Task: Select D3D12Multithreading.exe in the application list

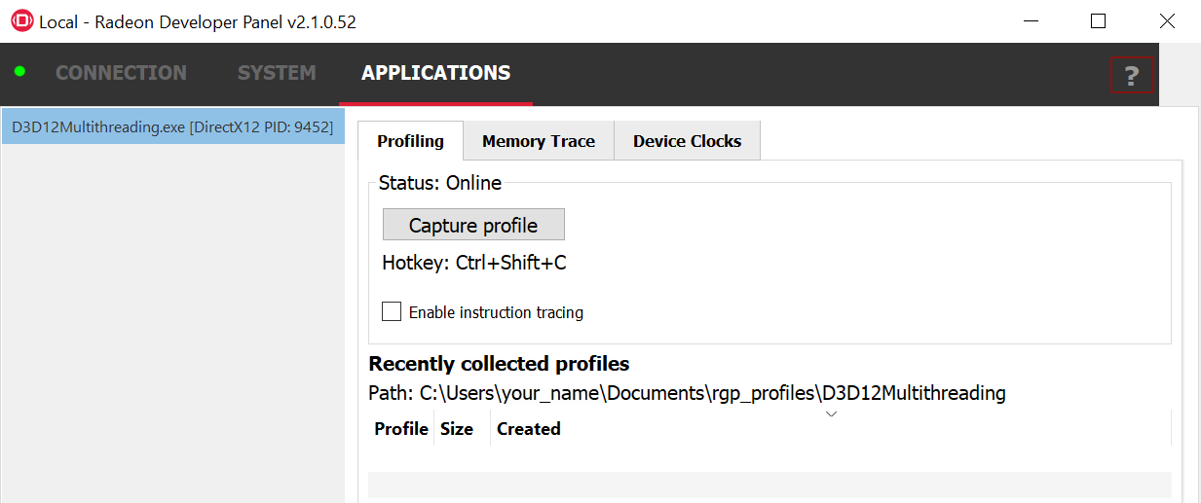Action: [x=172, y=126]
